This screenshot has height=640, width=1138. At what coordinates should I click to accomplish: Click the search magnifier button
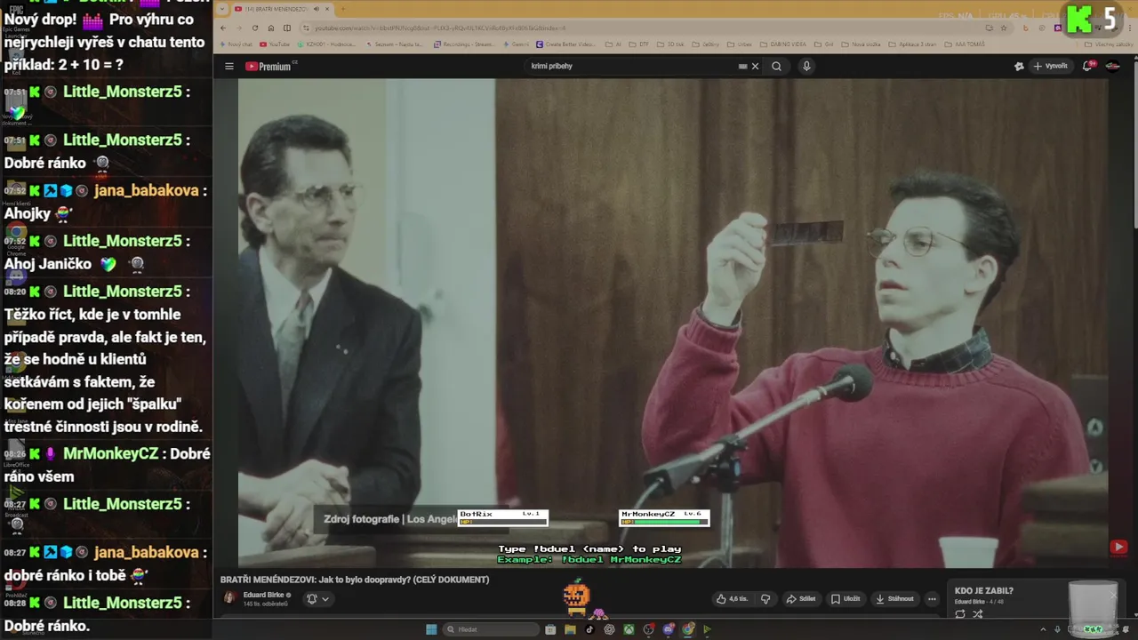click(x=776, y=66)
